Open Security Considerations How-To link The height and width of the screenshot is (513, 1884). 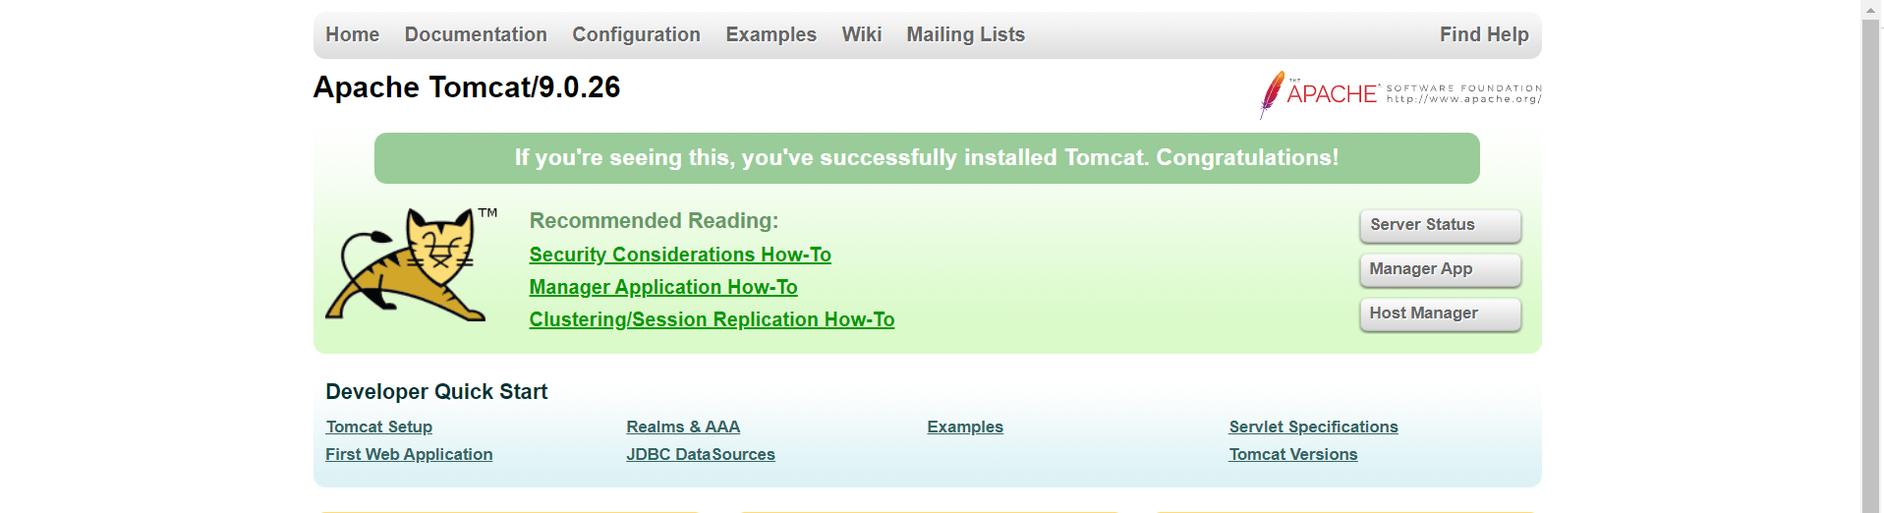pyautogui.click(x=680, y=255)
